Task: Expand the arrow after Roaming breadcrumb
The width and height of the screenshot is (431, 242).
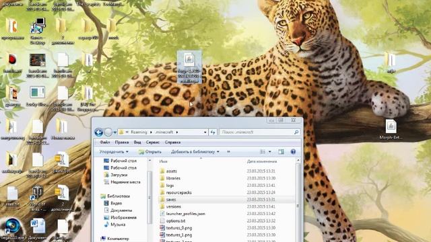Action: (x=151, y=132)
